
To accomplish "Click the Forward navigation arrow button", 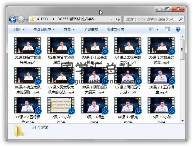I will click(x=21, y=20).
